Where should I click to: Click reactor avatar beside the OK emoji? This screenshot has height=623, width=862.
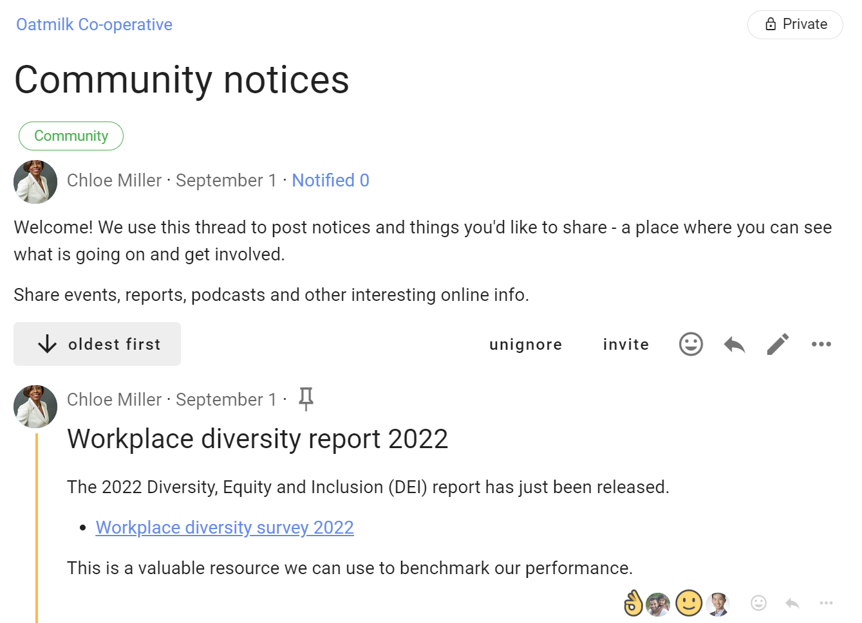[x=658, y=604]
